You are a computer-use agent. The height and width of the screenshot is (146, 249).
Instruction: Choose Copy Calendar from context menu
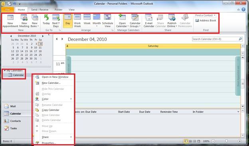pyautogui.click(x=54, y=110)
